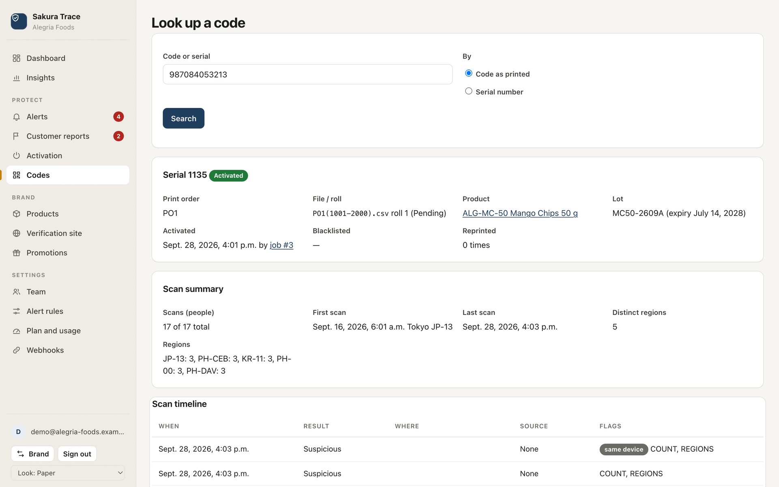Click the same device flag pill
Viewport: 779px width, 487px height.
[x=624, y=449]
